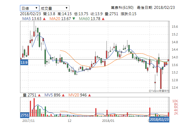Click the MA5 13.63 legend label

[x=32, y=19]
